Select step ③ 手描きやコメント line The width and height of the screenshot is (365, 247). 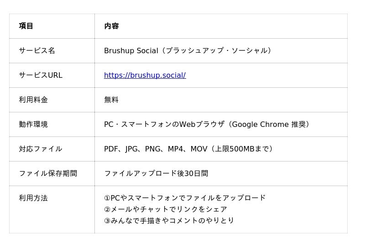click(169, 220)
